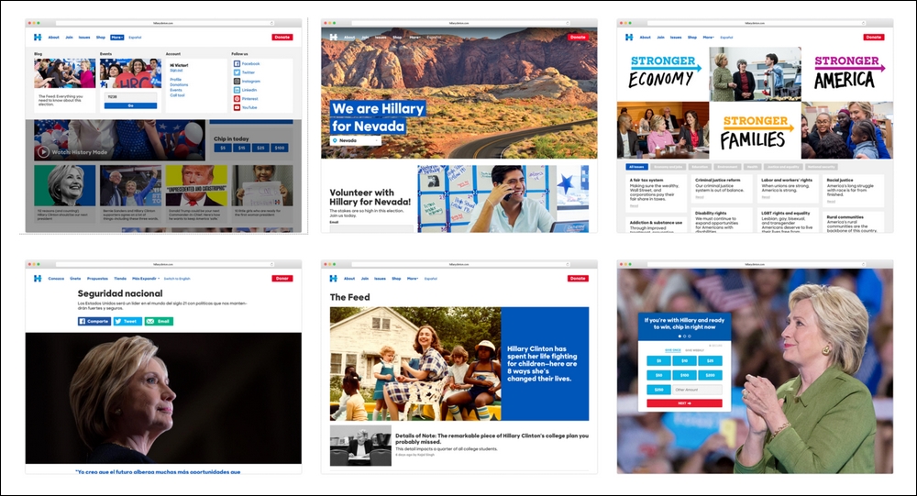Image resolution: width=917 pixels, height=496 pixels.
Task: Open the Blog thumbnail in the More menu
Action: click(x=64, y=73)
